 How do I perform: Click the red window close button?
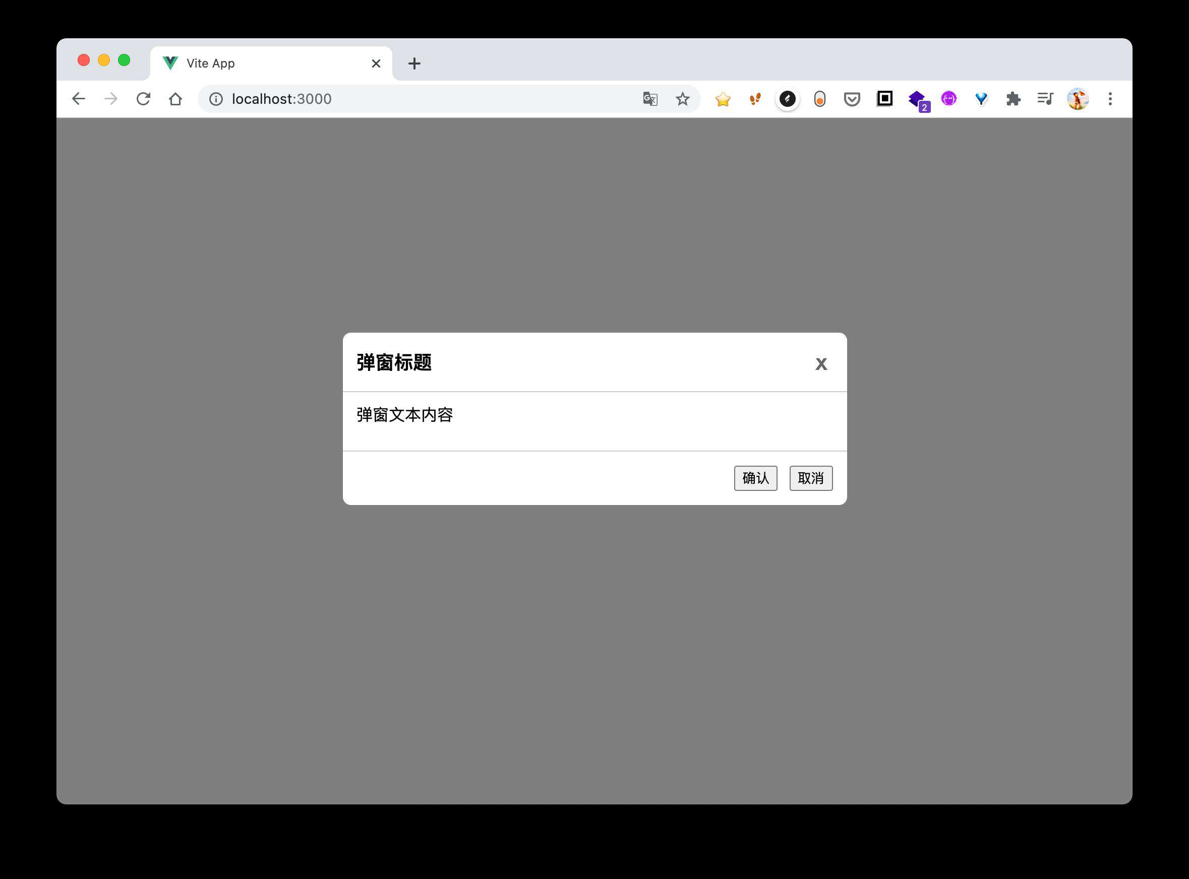point(84,60)
